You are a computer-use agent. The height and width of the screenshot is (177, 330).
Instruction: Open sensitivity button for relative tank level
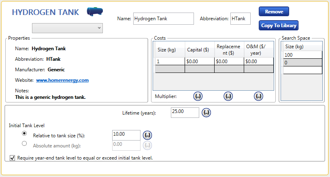click(x=148, y=134)
